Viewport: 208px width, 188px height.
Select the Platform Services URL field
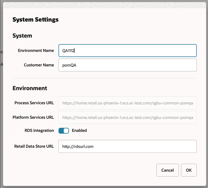coord(127,118)
